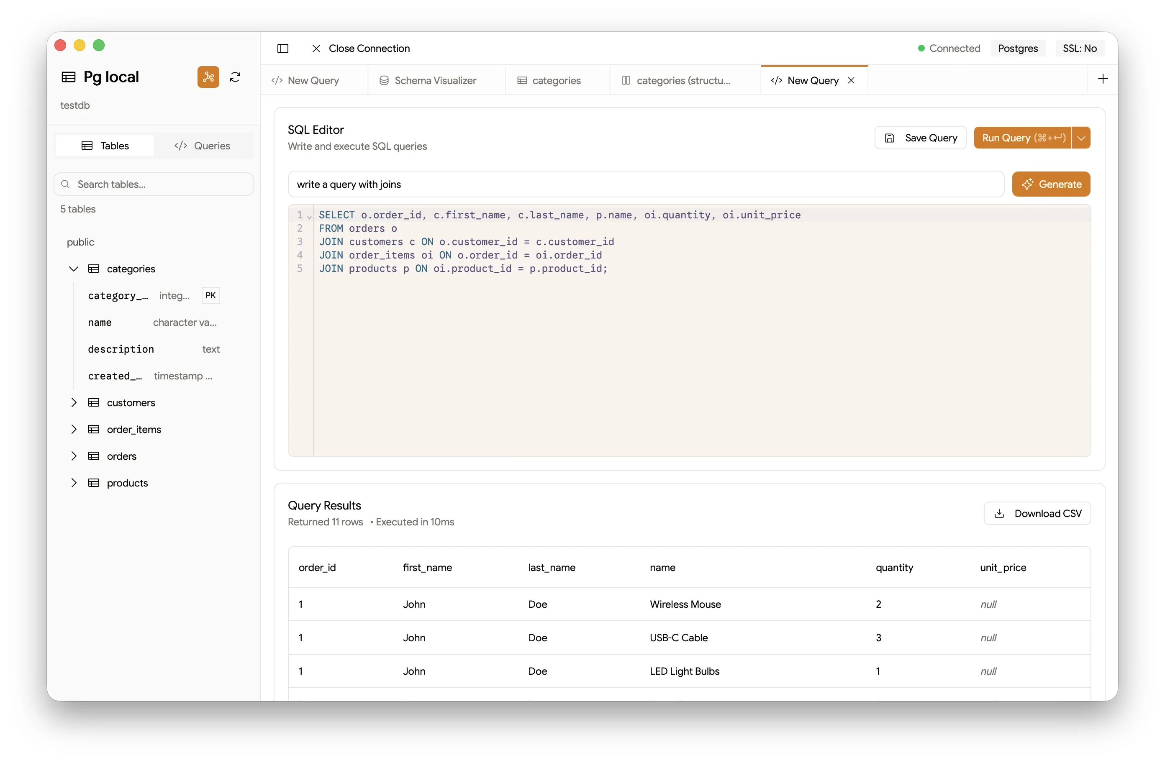Screen dimensions: 1165x763
Task: Click Save Query button
Action: [920, 138]
